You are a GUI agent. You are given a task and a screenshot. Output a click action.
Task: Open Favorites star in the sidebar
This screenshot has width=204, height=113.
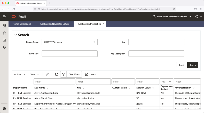point(4,33)
